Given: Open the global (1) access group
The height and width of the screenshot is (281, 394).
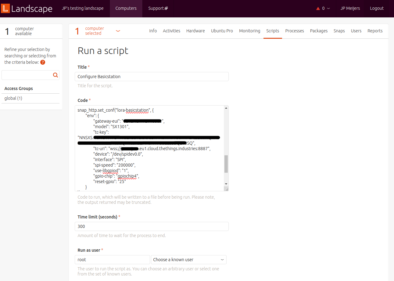Looking at the screenshot, I should pos(13,98).
